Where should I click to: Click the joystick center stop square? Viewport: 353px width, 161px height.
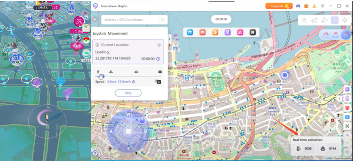(x=128, y=131)
